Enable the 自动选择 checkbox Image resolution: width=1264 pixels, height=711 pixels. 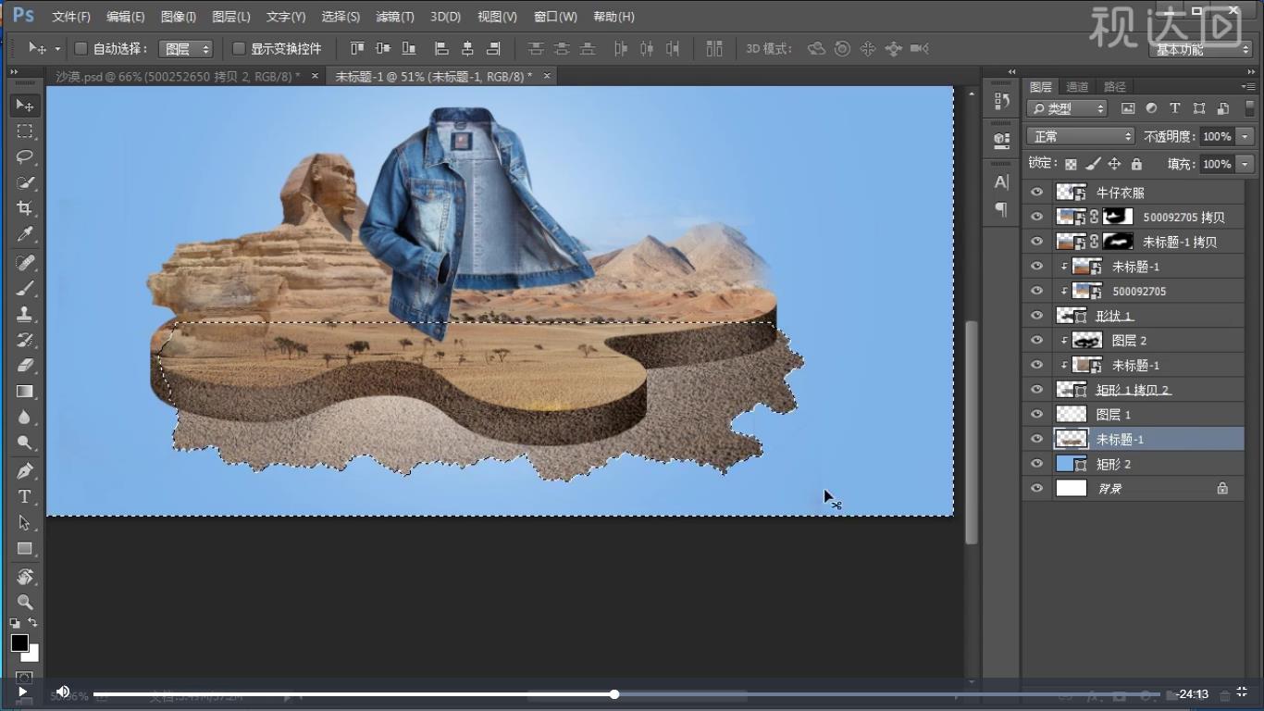coord(81,48)
